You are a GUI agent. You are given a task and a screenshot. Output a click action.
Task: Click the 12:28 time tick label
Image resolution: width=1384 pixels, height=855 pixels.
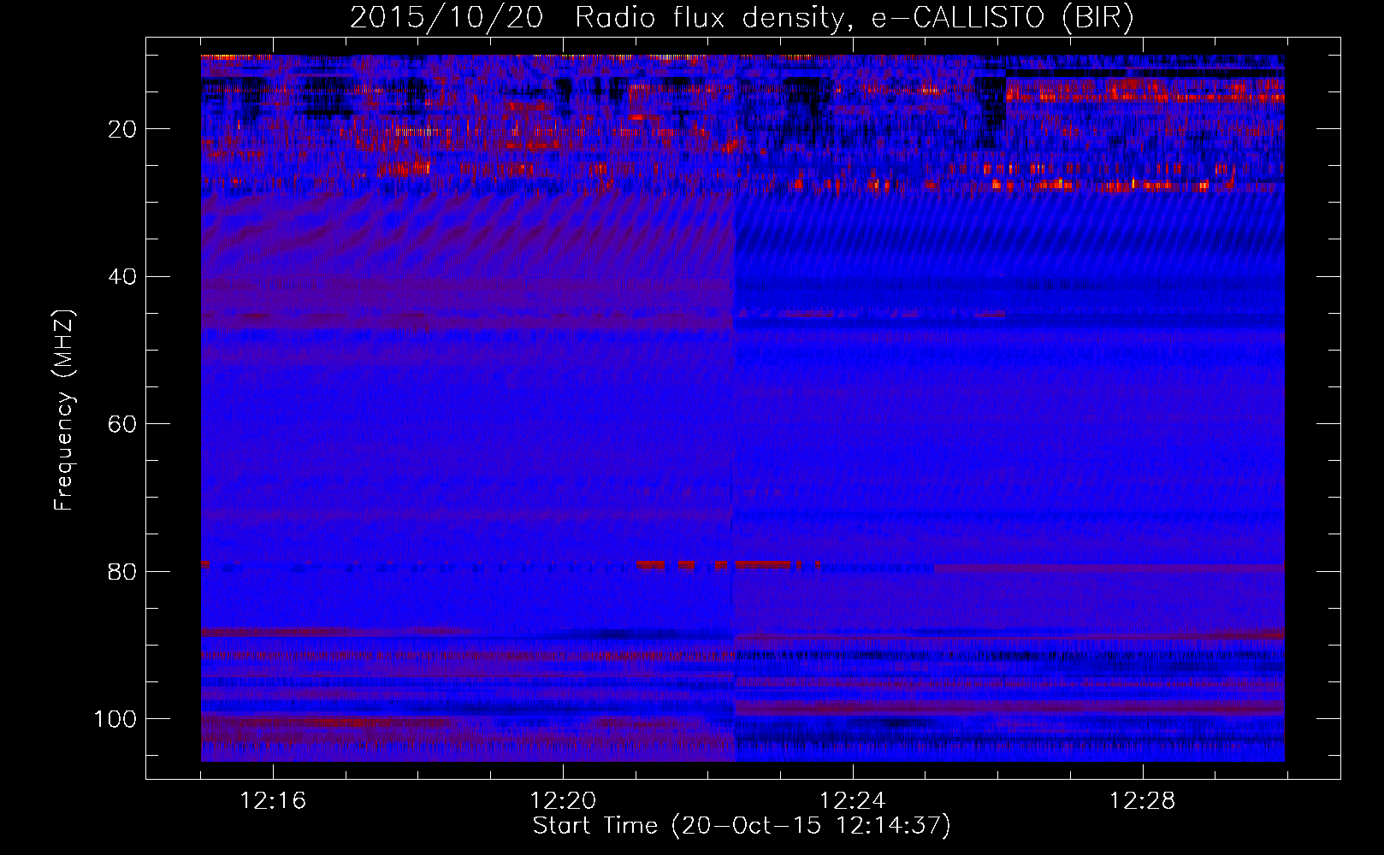(x=1143, y=801)
